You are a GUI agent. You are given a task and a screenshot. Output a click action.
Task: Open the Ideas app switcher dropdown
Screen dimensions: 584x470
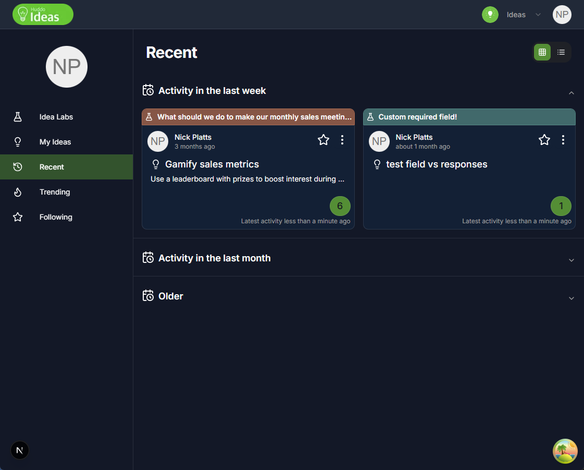point(523,15)
